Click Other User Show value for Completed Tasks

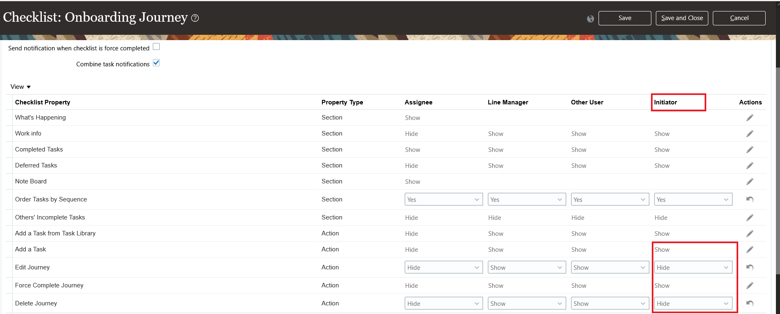coord(579,150)
